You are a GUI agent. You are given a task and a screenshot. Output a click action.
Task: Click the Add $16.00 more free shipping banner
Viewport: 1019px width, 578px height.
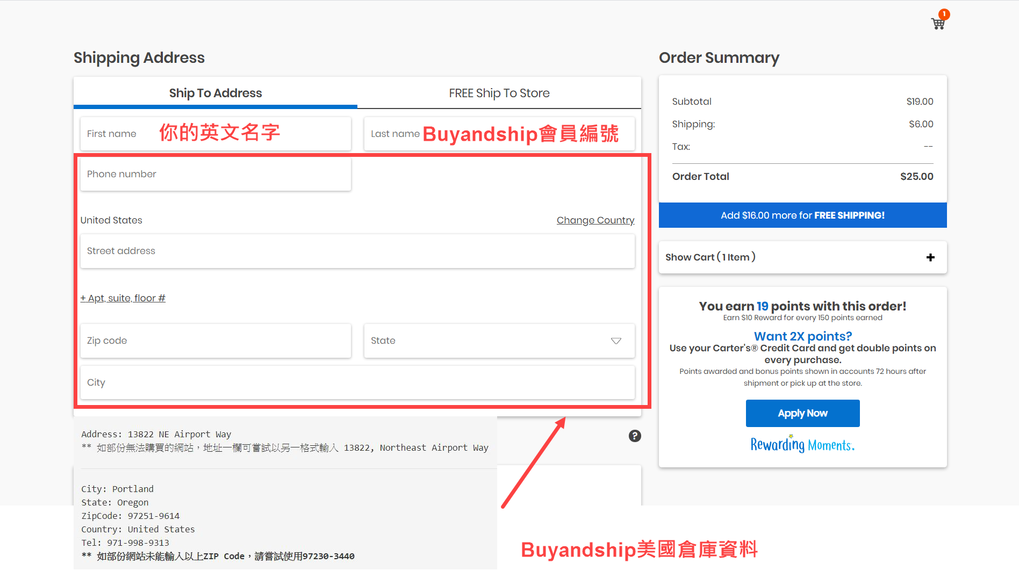802,215
